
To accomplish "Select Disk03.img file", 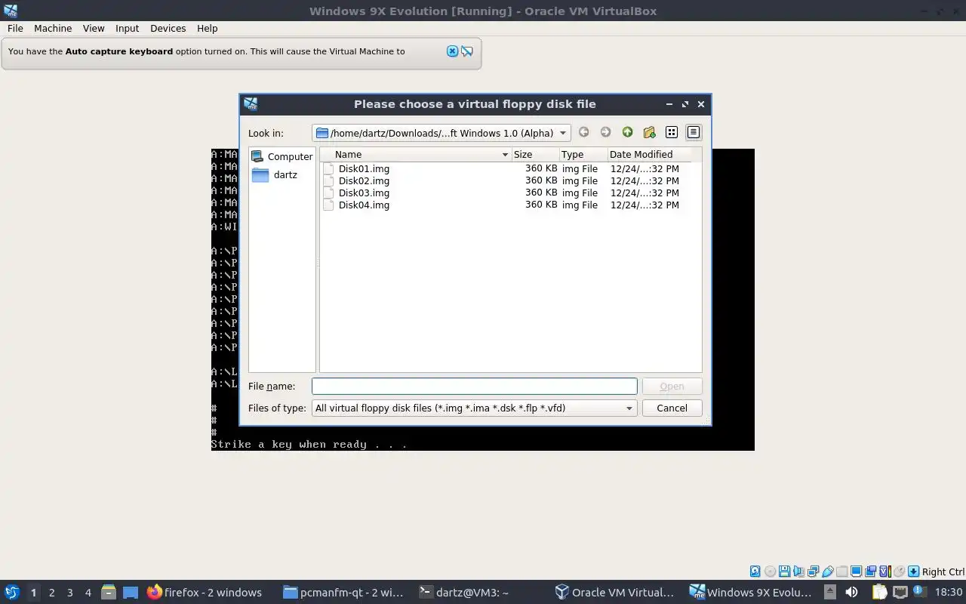I will click(x=364, y=193).
